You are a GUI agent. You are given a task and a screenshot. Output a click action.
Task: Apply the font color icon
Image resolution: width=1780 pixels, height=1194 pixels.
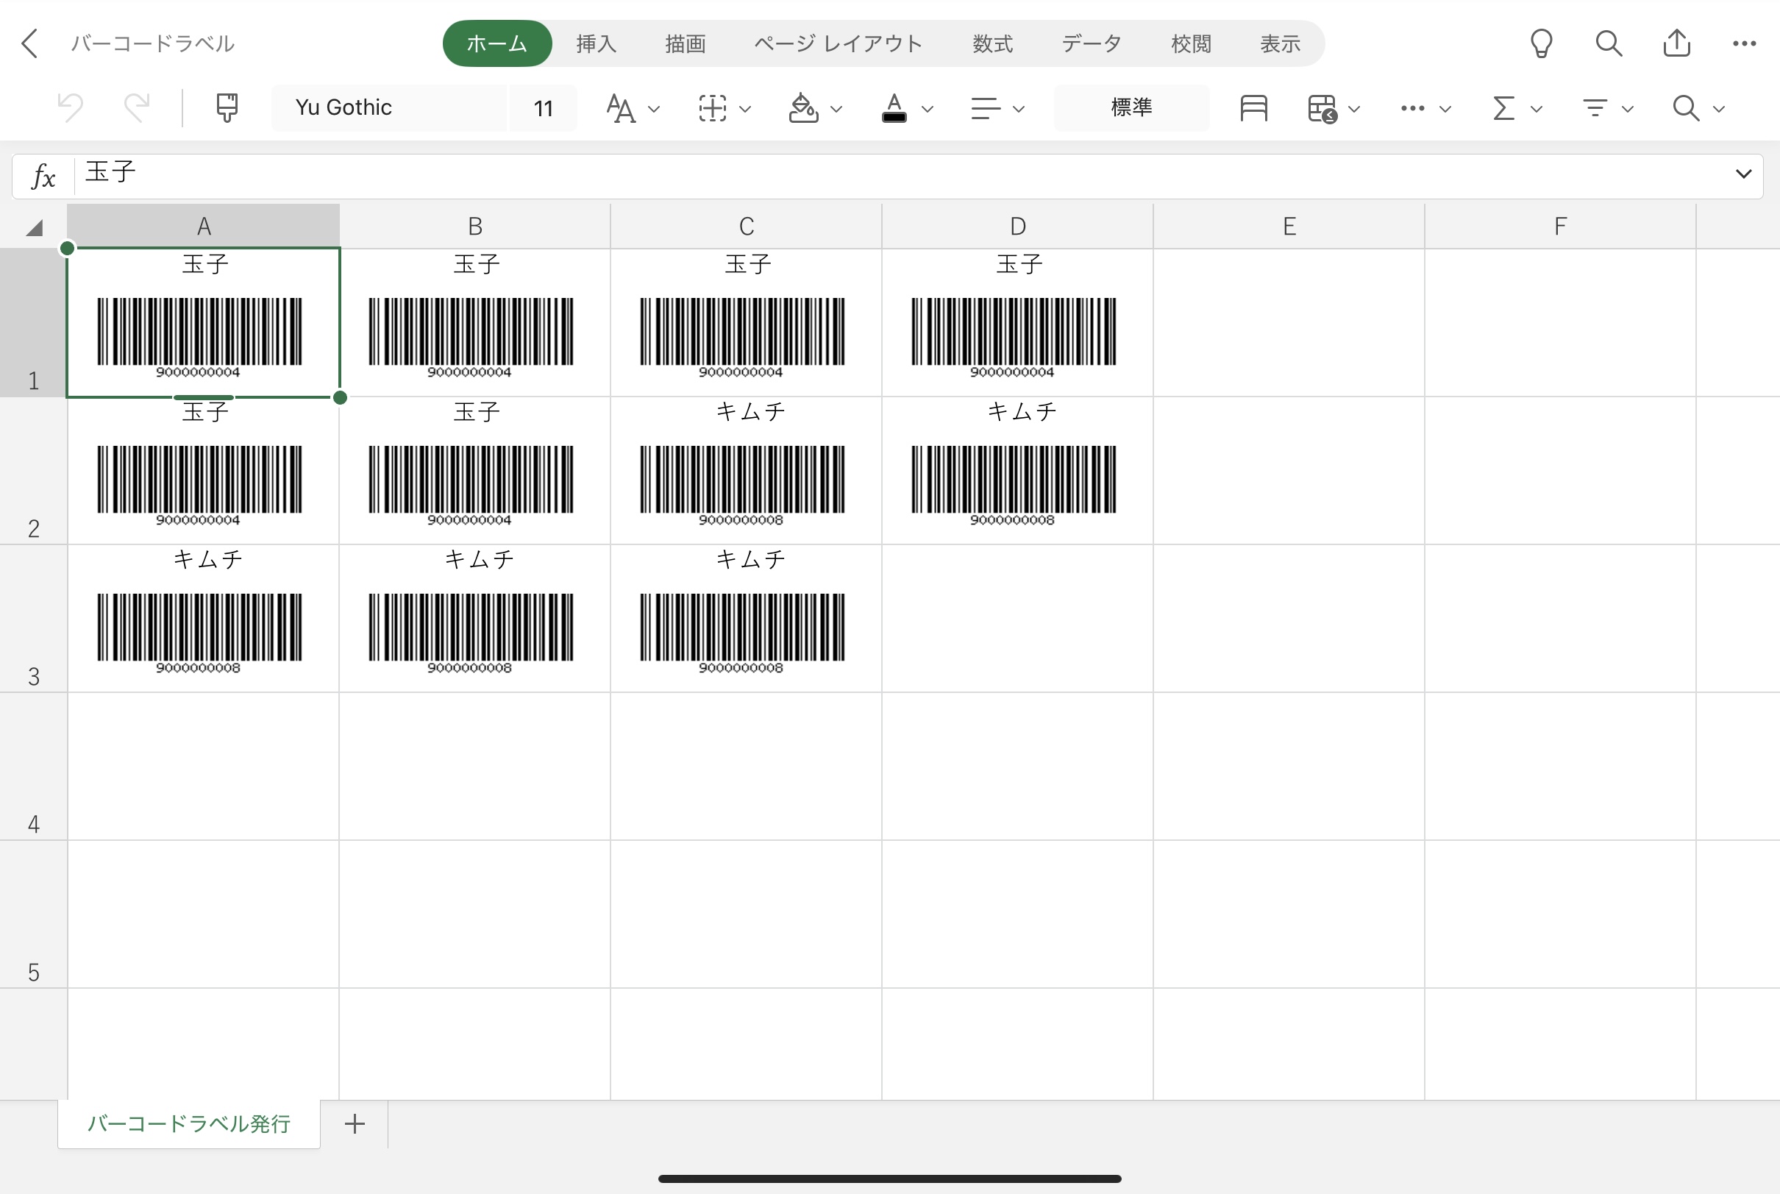(894, 108)
